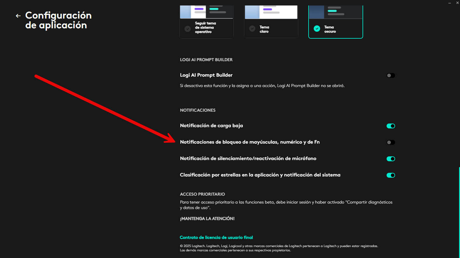The height and width of the screenshot is (258, 460).
Task: Click the Notificación de silenciamiento de micrófono label
Action: [248, 159]
